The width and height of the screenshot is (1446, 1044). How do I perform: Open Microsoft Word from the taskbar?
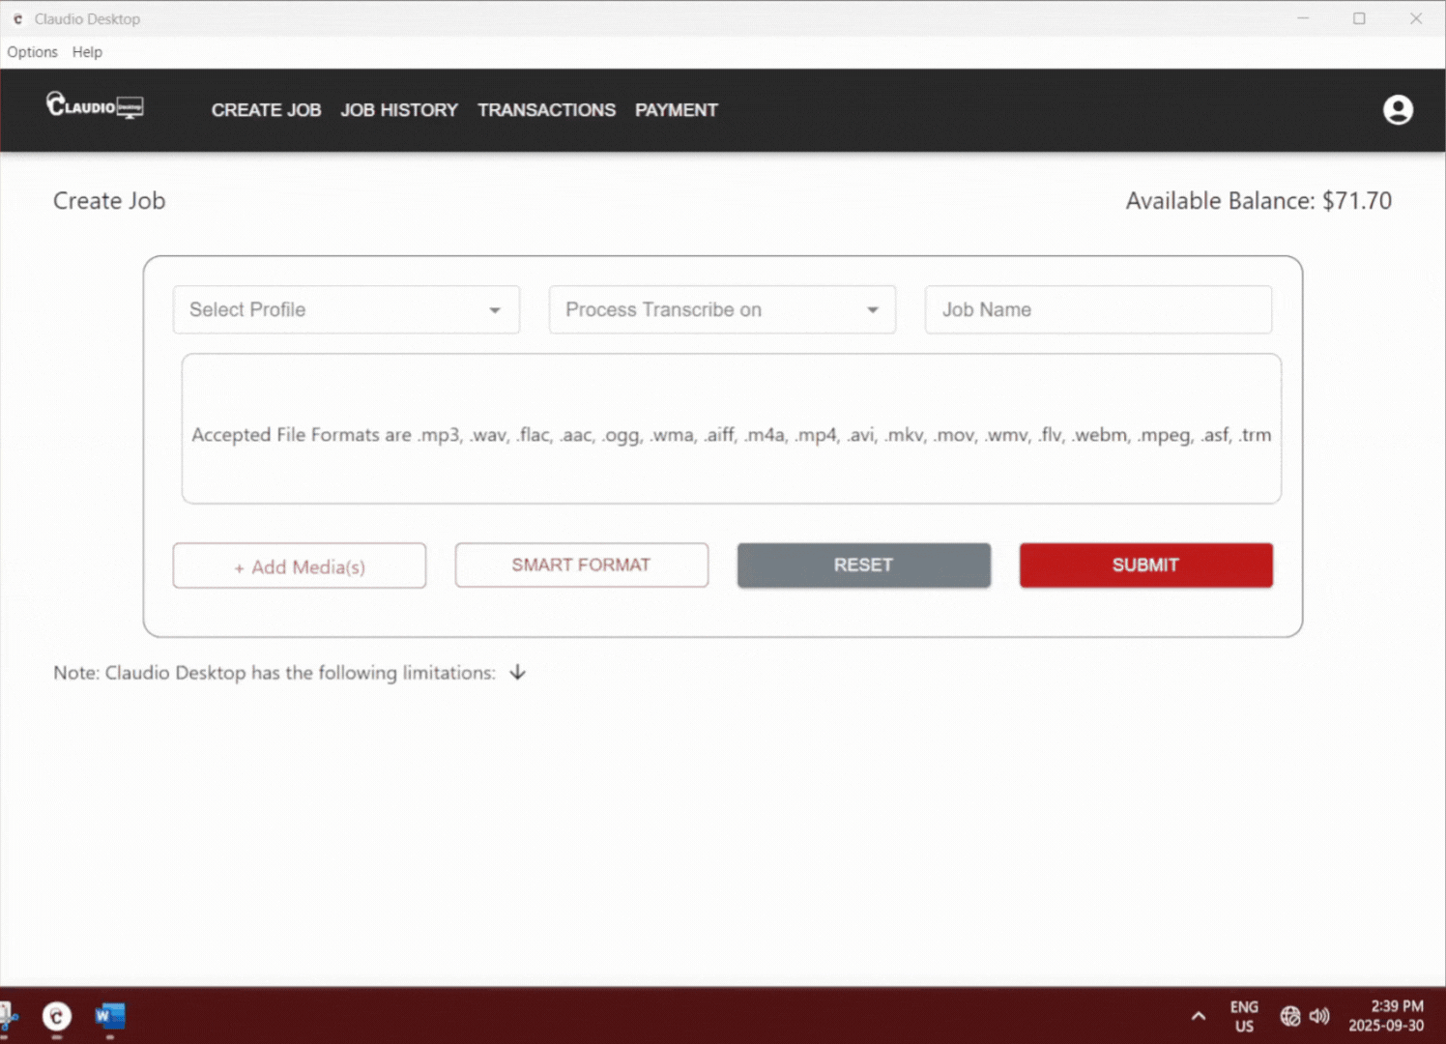pos(110,1016)
